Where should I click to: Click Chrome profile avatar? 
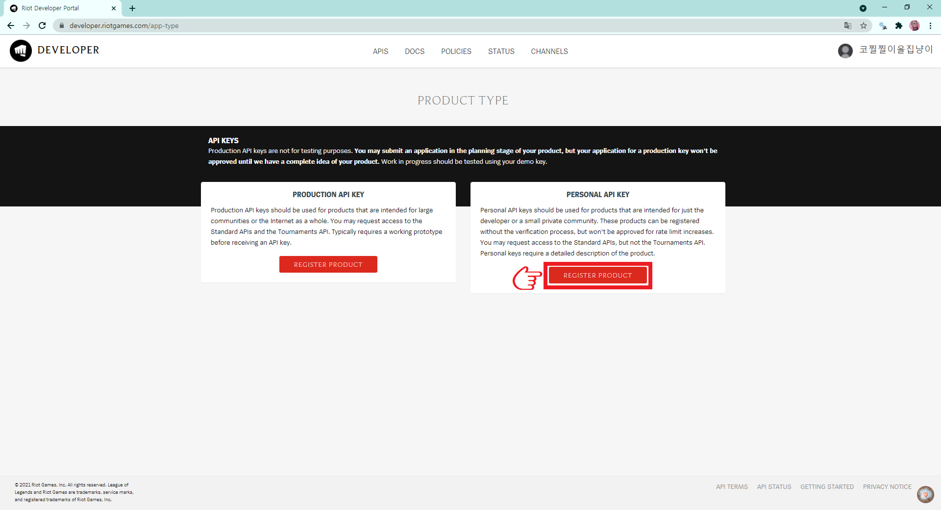click(915, 25)
